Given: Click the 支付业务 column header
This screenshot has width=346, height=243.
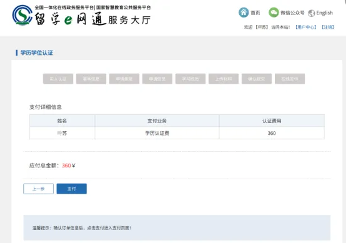Looking at the screenshot, I should (157, 121).
